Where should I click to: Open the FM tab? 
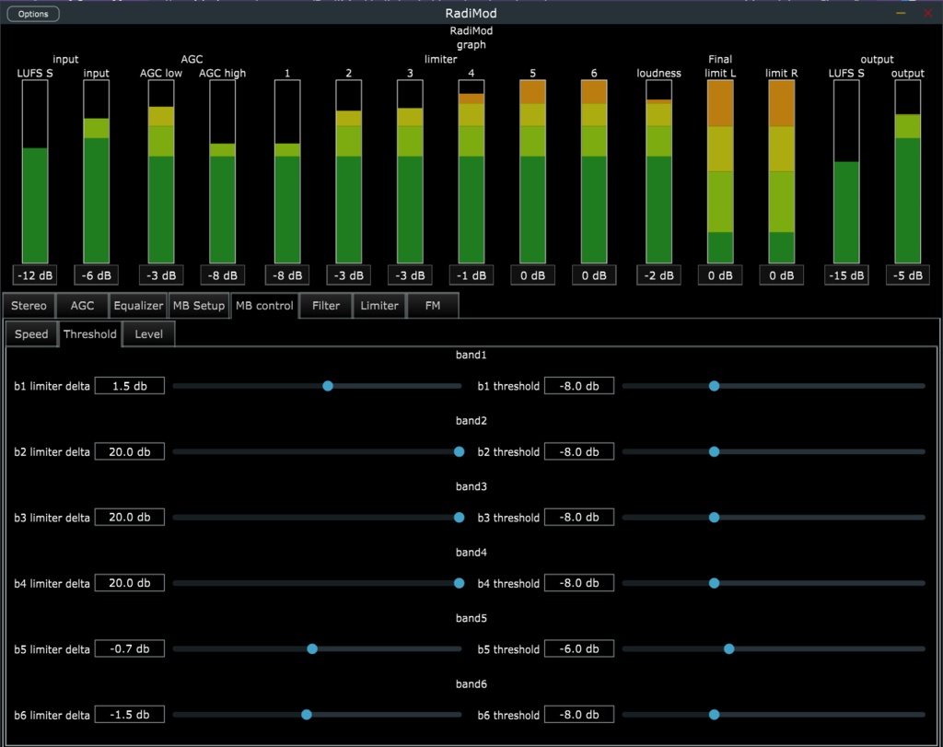point(433,306)
